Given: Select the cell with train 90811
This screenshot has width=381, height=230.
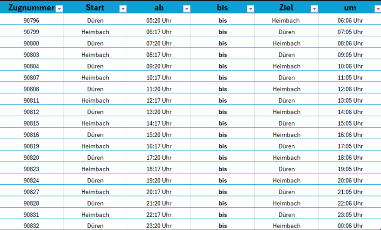Looking at the screenshot, I should coord(31,101).
